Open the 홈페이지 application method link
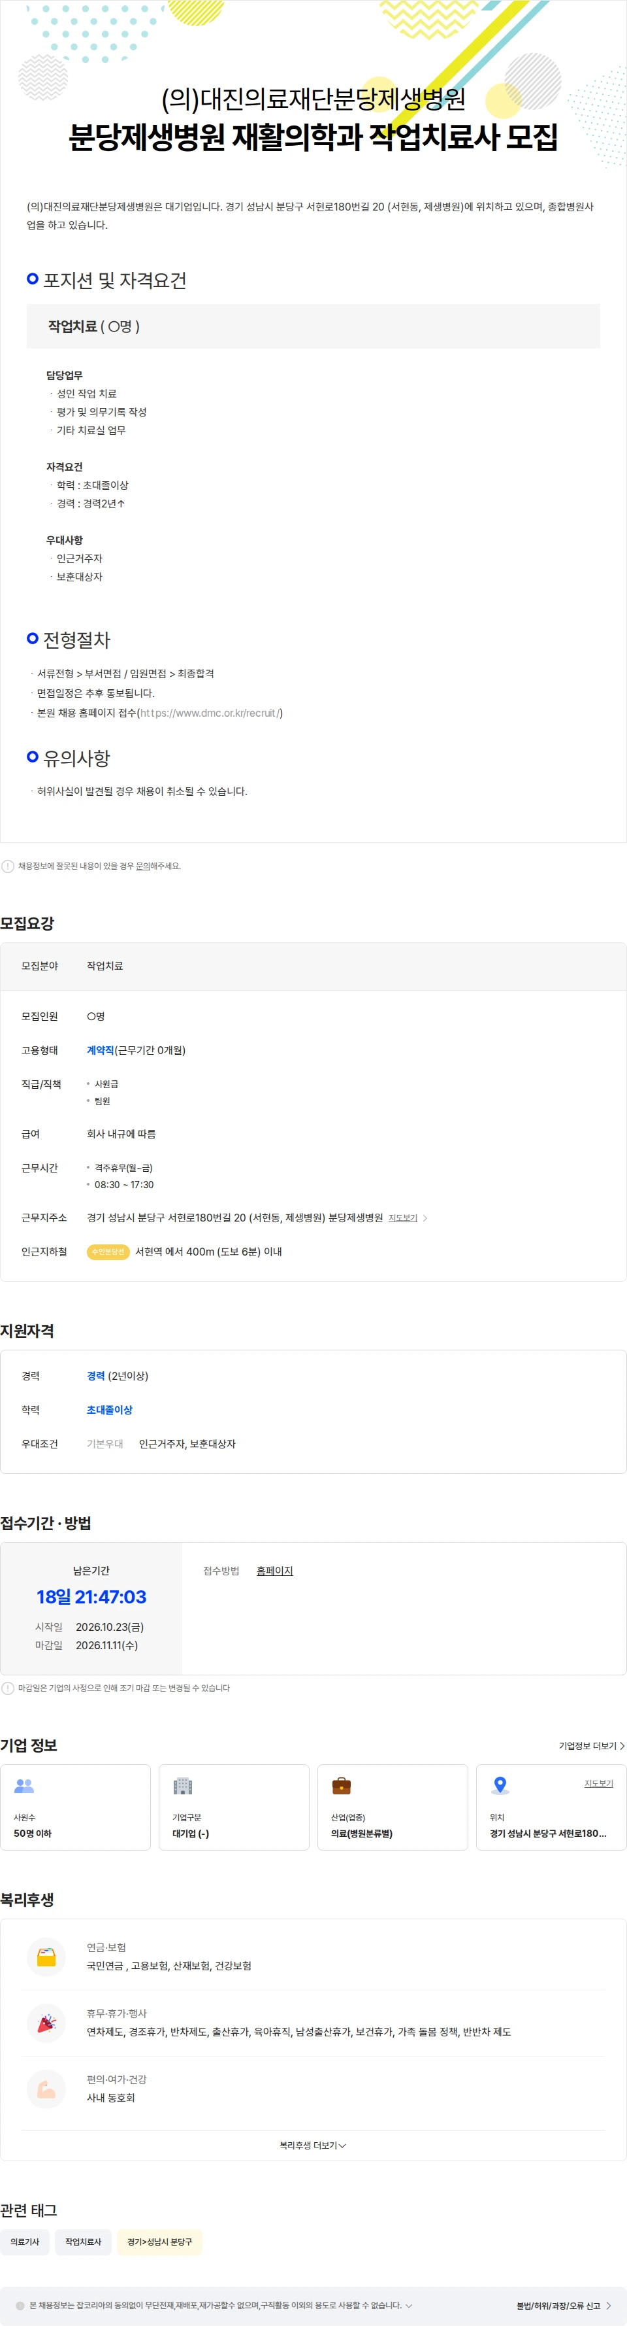This screenshot has width=627, height=2326. point(274,1570)
